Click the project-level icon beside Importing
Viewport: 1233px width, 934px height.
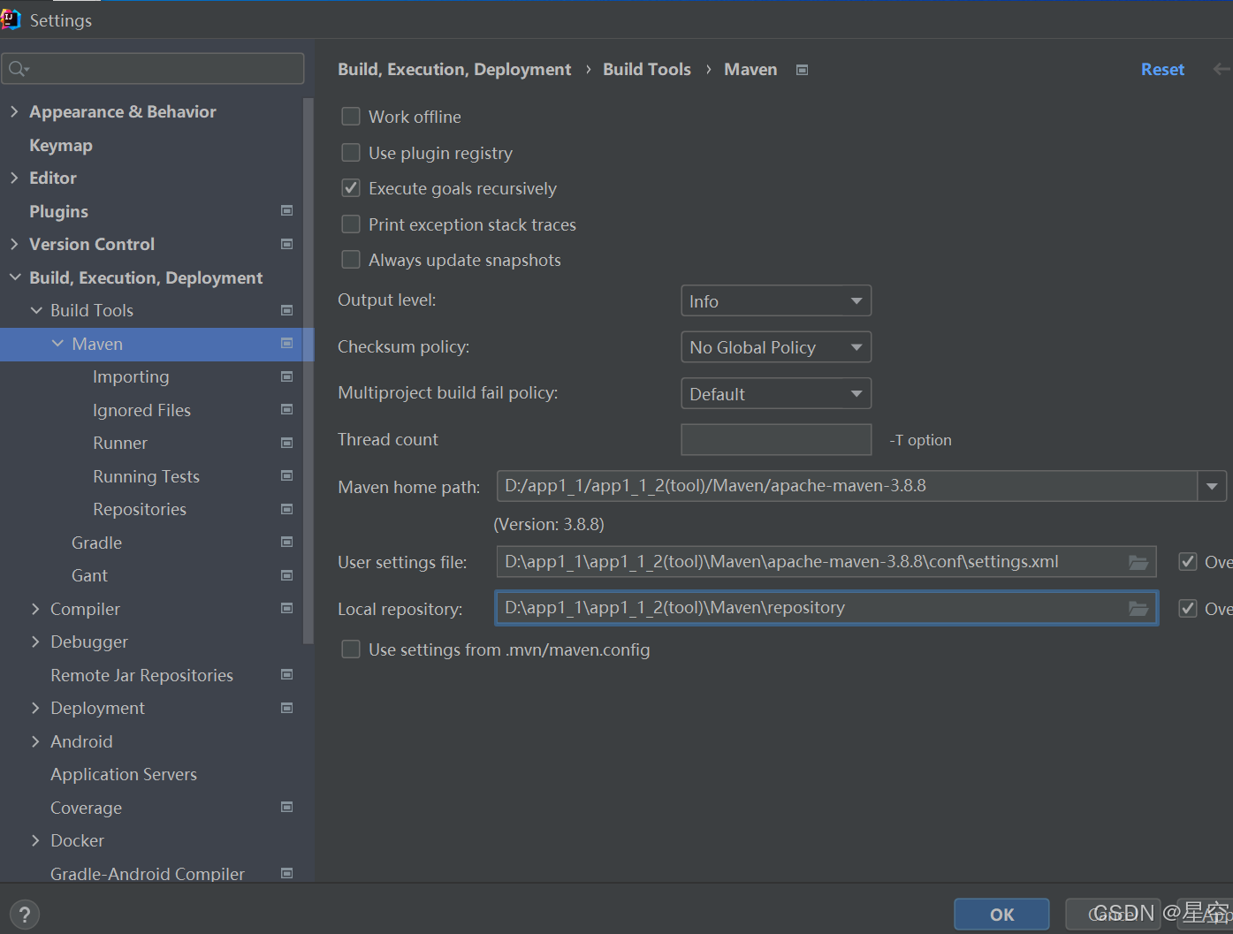pyautogui.click(x=286, y=376)
